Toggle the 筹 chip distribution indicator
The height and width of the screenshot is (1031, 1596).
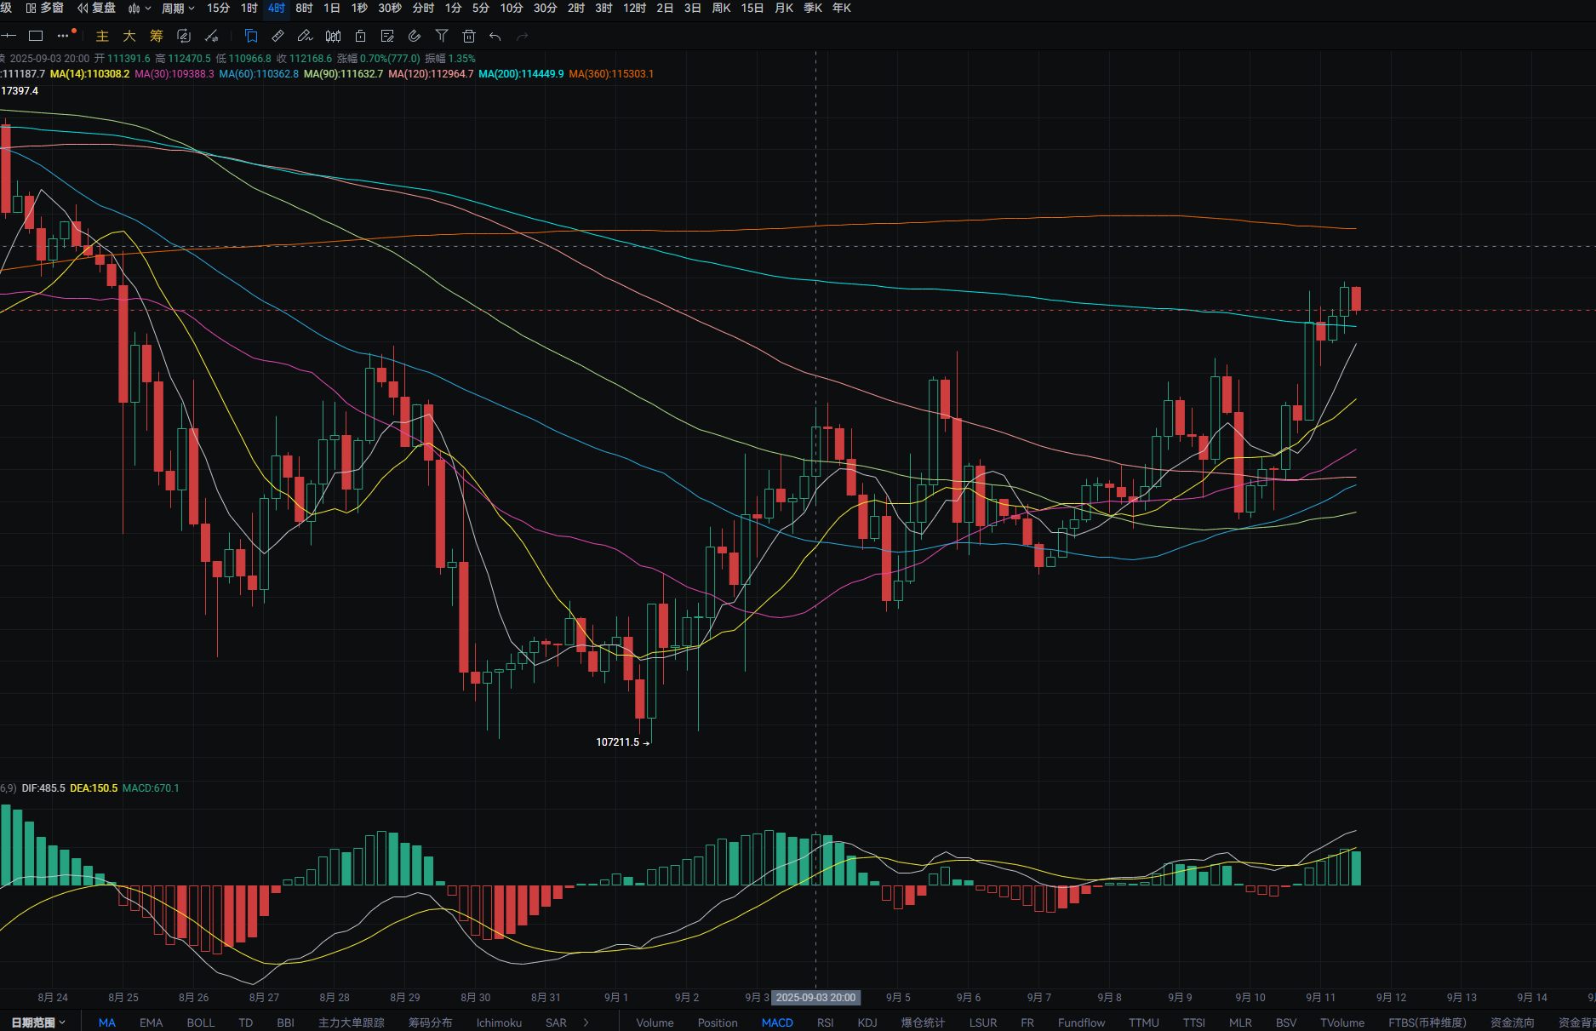tap(157, 36)
